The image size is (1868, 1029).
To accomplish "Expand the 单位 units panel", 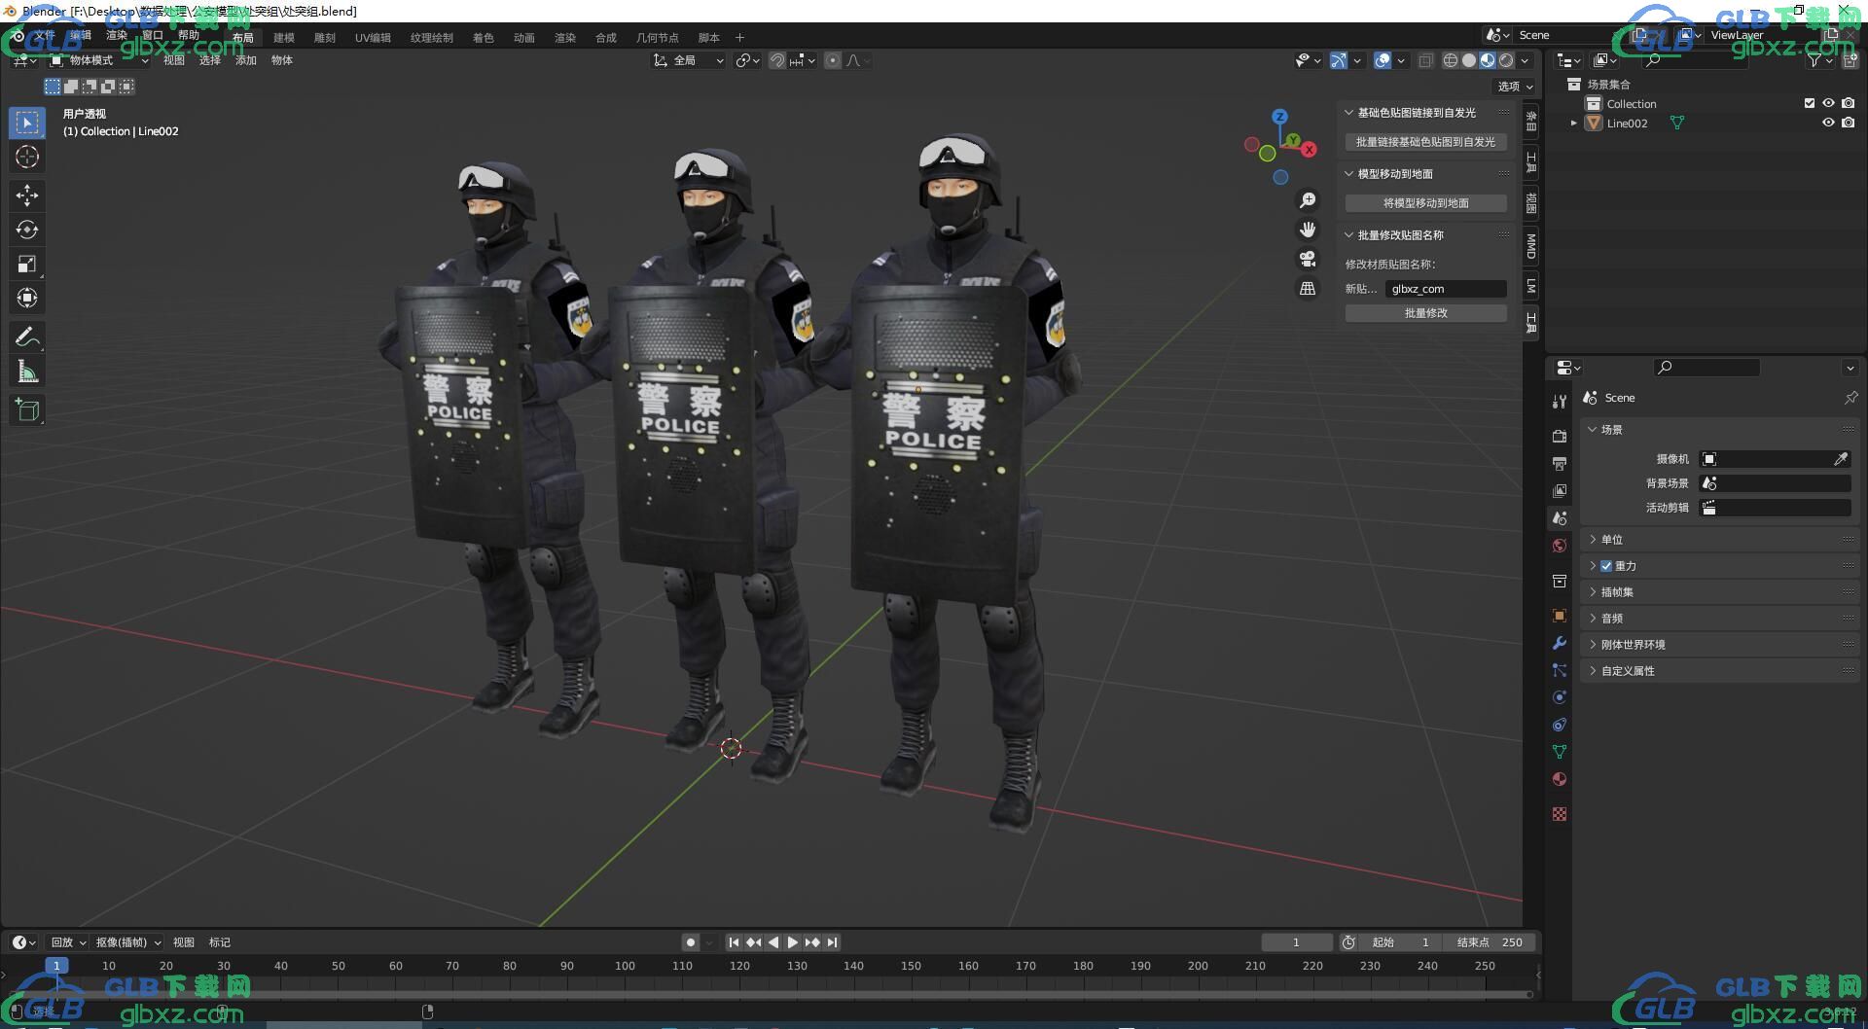I will [x=1611, y=540].
